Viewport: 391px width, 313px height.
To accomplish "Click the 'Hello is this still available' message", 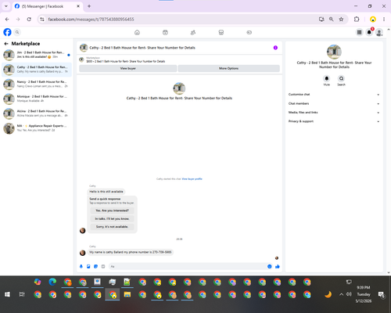I will [x=106, y=192].
